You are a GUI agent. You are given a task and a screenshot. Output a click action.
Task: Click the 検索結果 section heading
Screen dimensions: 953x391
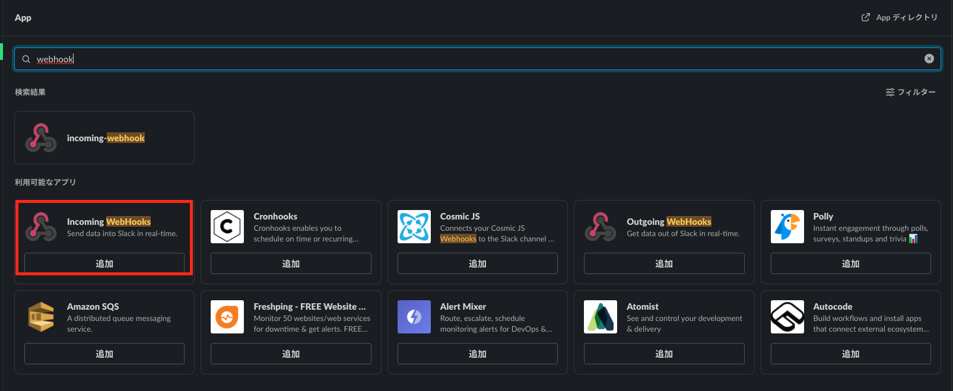30,92
